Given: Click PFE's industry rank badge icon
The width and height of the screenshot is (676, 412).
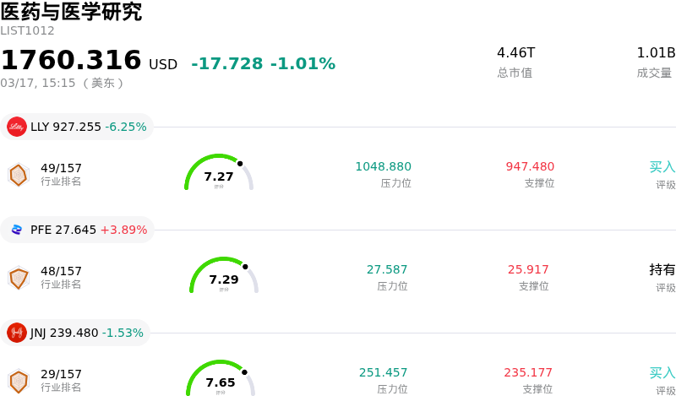Looking at the screenshot, I should pos(19,278).
